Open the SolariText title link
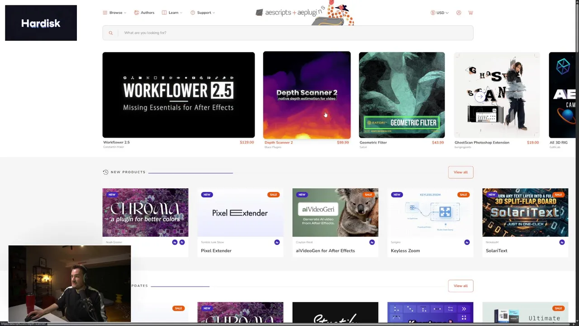The width and height of the screenshot is (579, 326). pyautogui.click(x=497, y=250)
